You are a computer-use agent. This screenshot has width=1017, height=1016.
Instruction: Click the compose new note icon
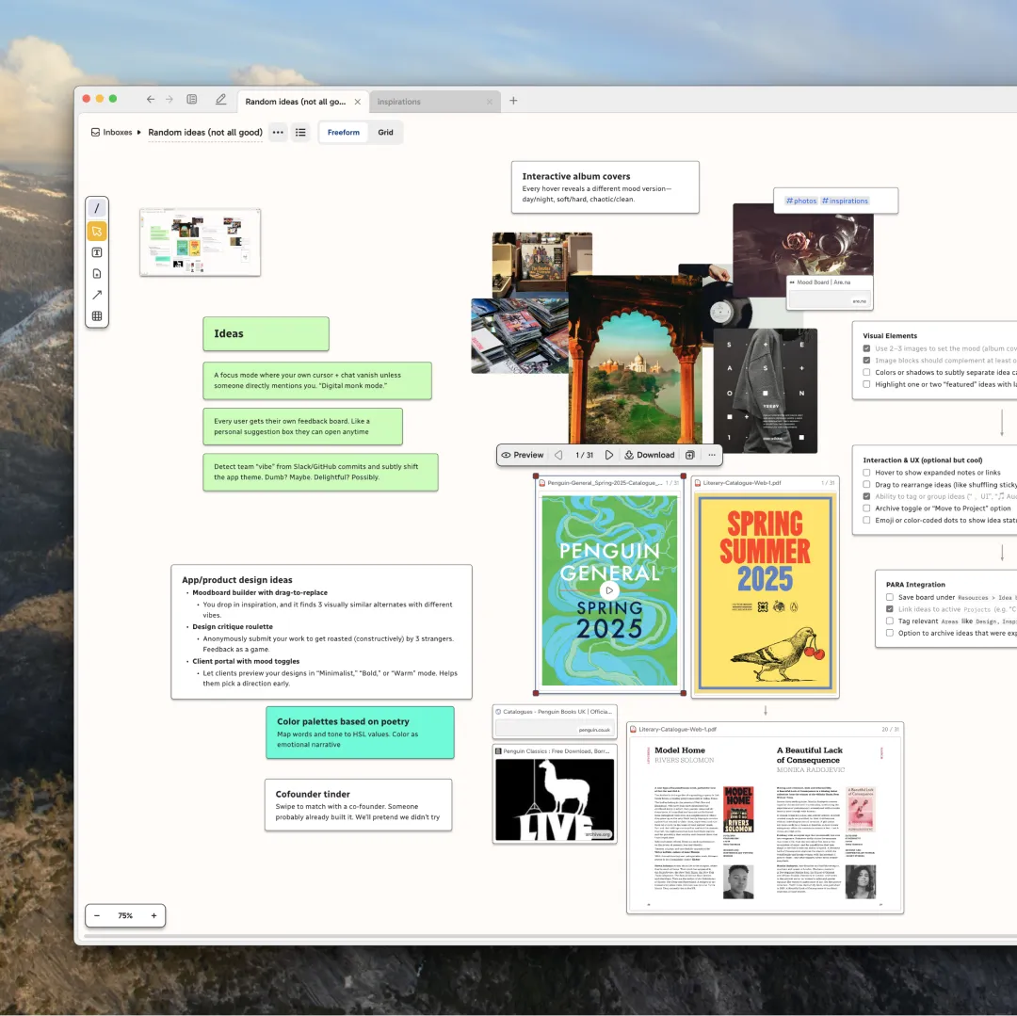point(220,100)
